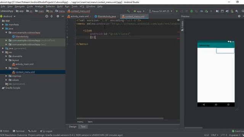Click the editor horizontal scrollbar
The width and height of the screenshot is (244, 137).
coord(120,118)
